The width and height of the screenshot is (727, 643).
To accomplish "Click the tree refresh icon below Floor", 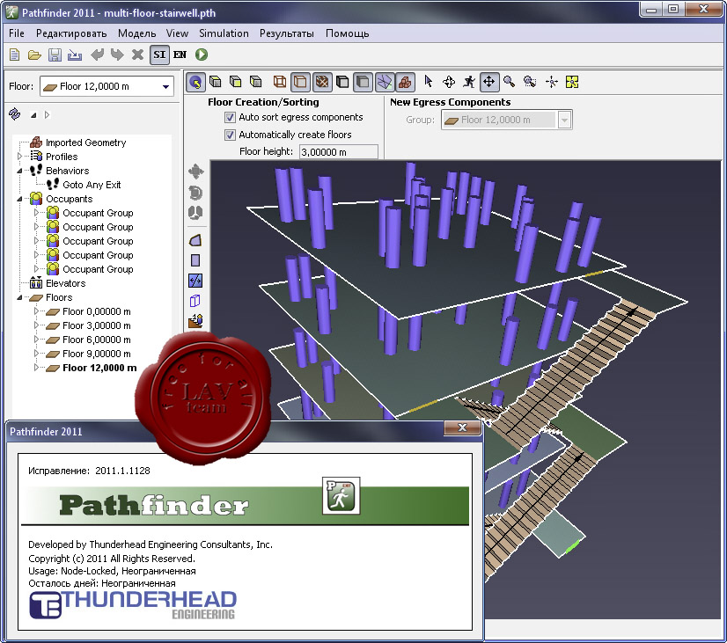I will (15, 114).
